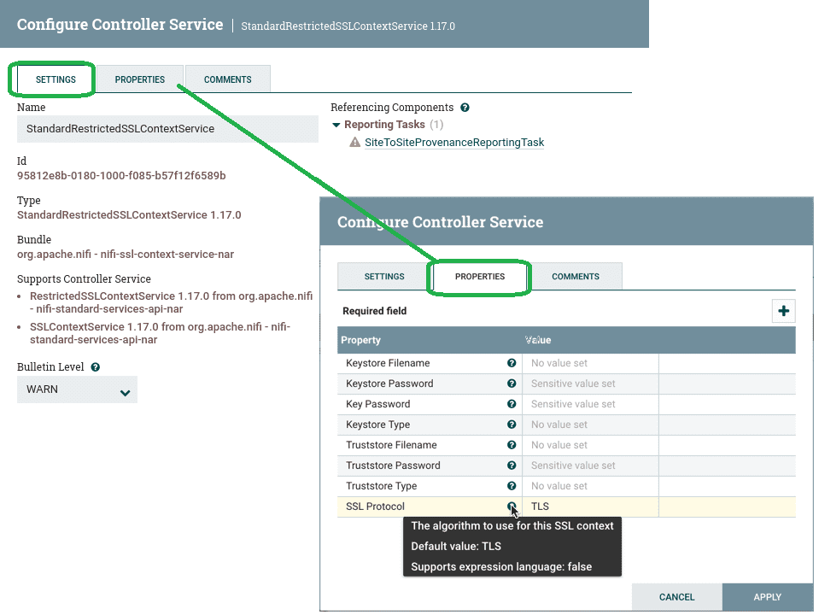Screen dimensions: 819x615
Task: Open Comments tab in properties dialog
Action: click(576, 277)
